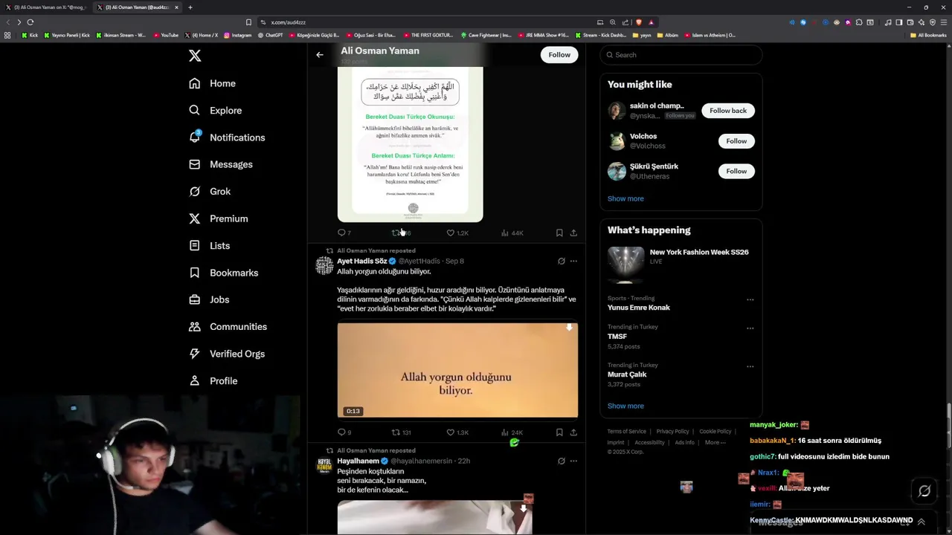Image resolution: width=952 pixels, height=535 pixels.
Task: Share the Bereket Duası post
Action: tap(573, 233)
